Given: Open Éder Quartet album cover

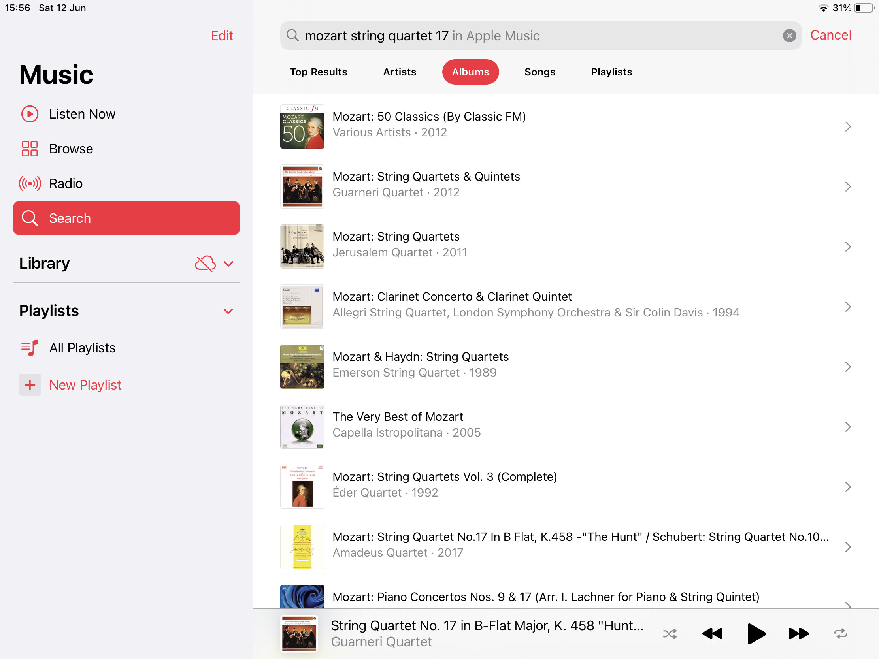Looking at the screenshot, I should [x=302, y=487].
